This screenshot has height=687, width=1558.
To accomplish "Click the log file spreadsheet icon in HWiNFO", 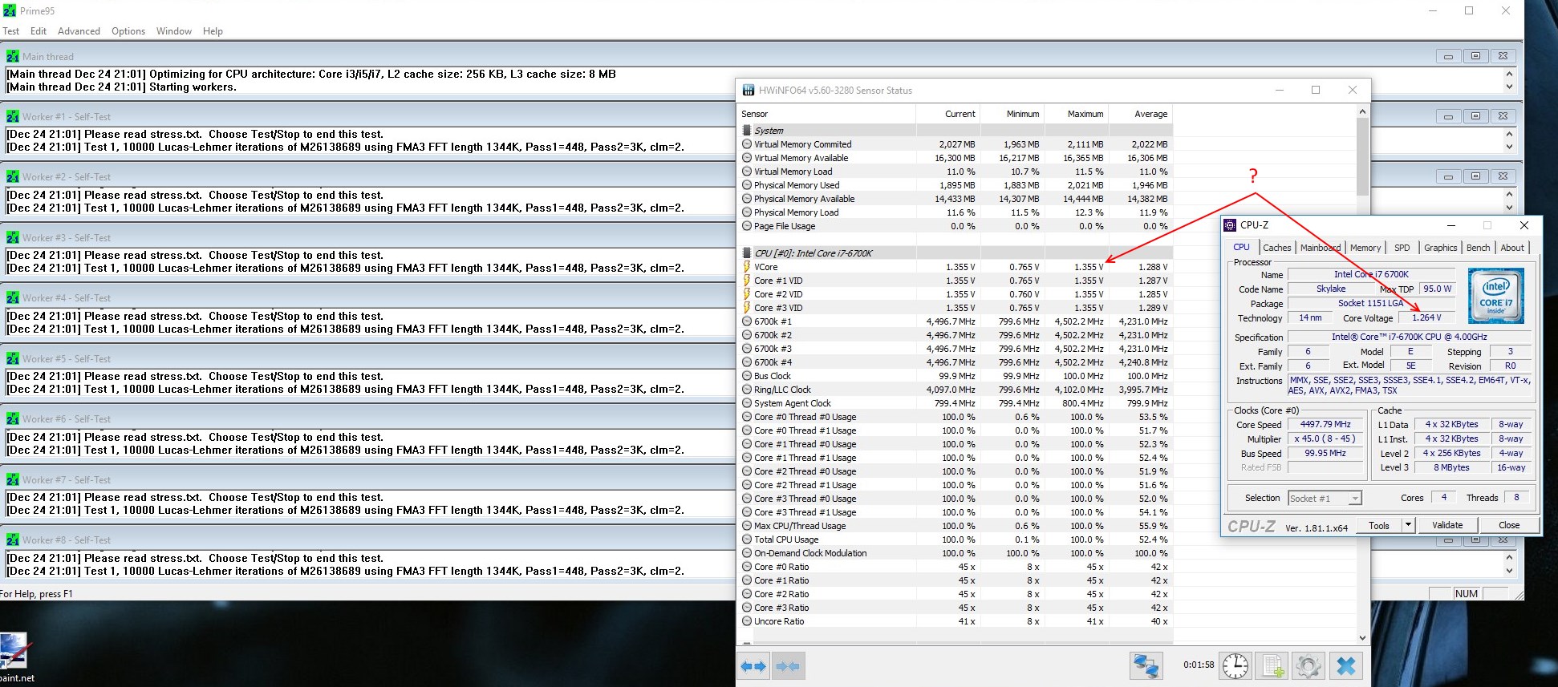I will point(1272,665).
